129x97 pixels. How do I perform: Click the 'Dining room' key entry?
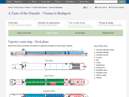tap(101, 68)
